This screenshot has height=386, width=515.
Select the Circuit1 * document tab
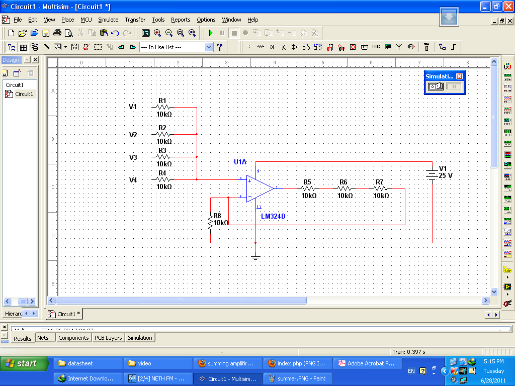(x=64, y=314)
